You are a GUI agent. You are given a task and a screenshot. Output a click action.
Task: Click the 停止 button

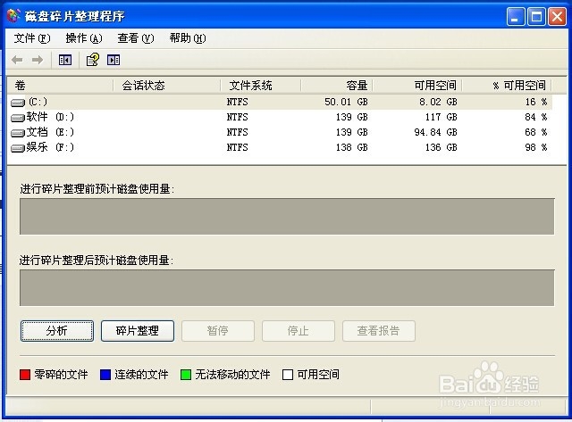click(x=298, y=331)
